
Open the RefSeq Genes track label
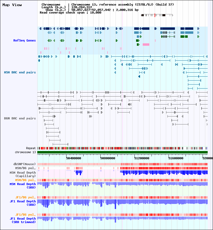point(24,40)
